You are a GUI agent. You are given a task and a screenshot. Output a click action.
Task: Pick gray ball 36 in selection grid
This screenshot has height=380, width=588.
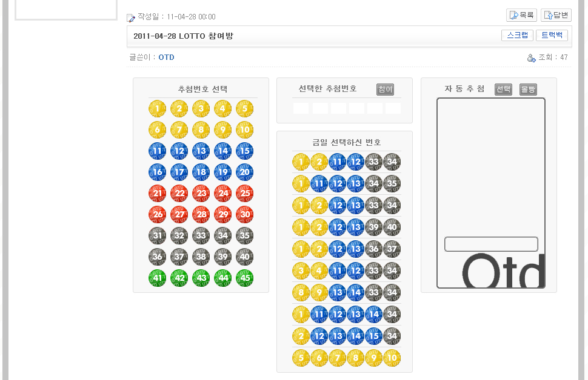(x=157, y=257)
